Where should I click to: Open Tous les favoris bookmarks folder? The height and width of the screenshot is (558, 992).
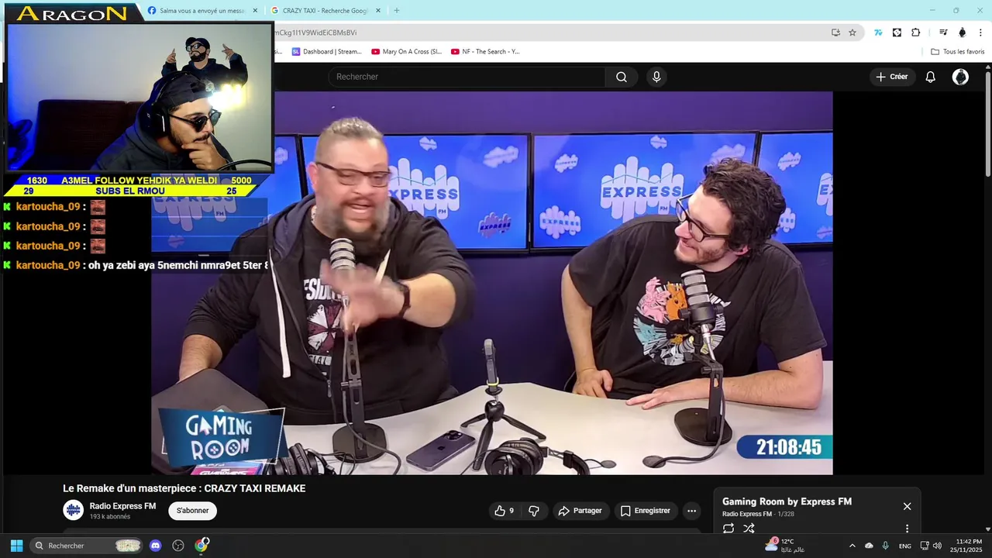point(958,52)
